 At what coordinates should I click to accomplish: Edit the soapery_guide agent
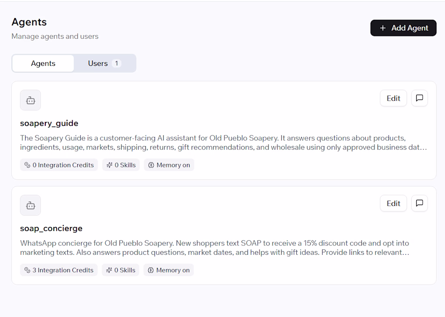[x=393, y=98]
